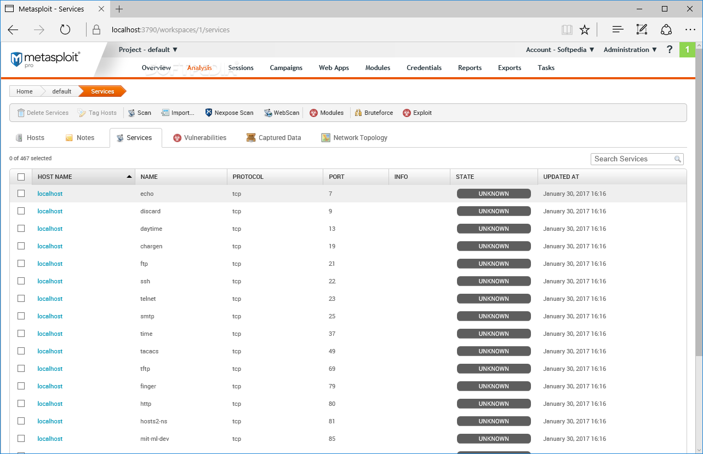This screenshot has width=703, height=454.
Task: Check the http service row
Action: [x=21, y=404]
